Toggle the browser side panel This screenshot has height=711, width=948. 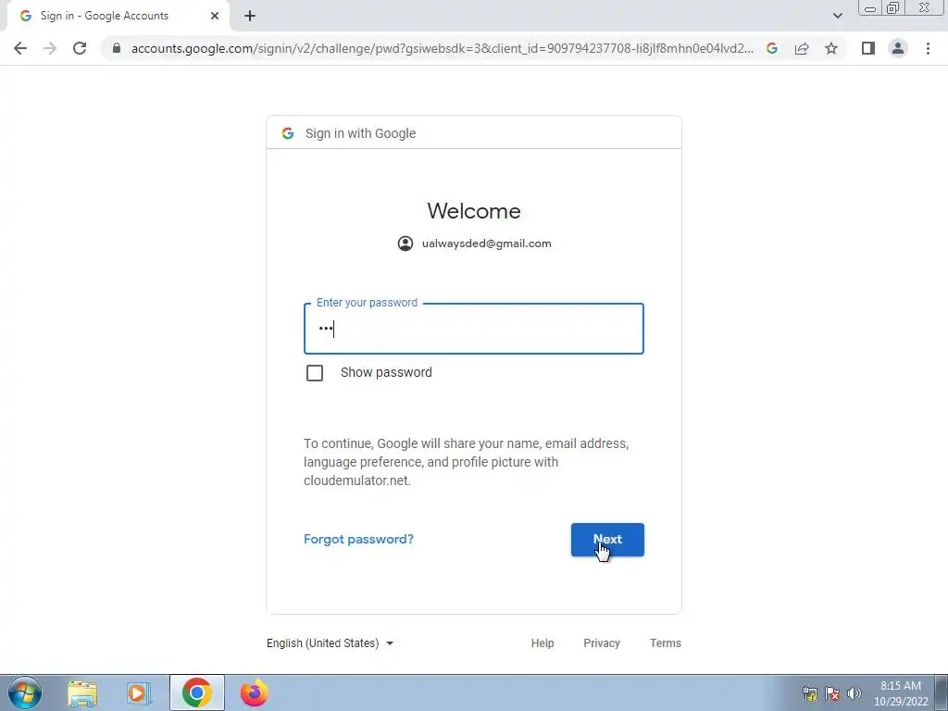pyautogui.click(x=868, y=48)
